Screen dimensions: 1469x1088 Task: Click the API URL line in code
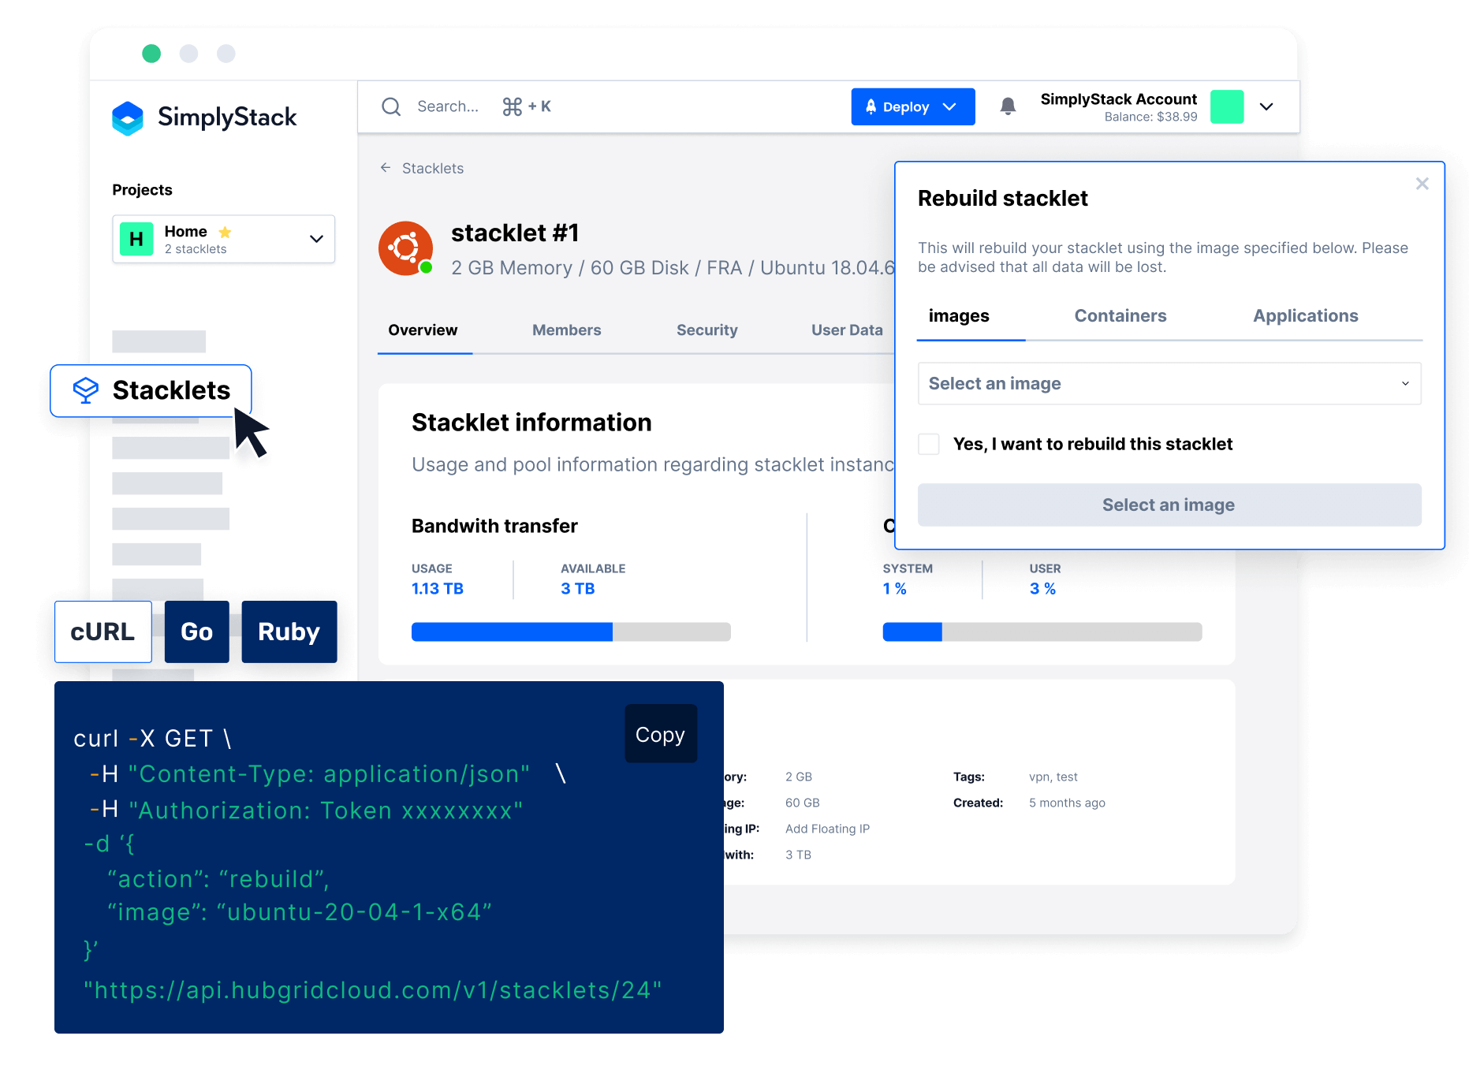pyautogui.click(x=373, y=990)
